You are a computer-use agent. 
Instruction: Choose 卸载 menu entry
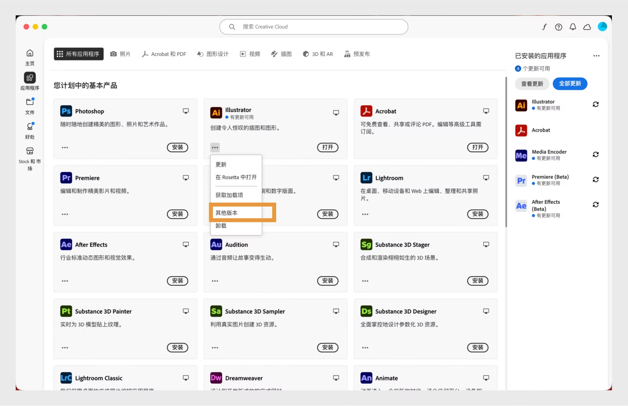coord(236,226)
